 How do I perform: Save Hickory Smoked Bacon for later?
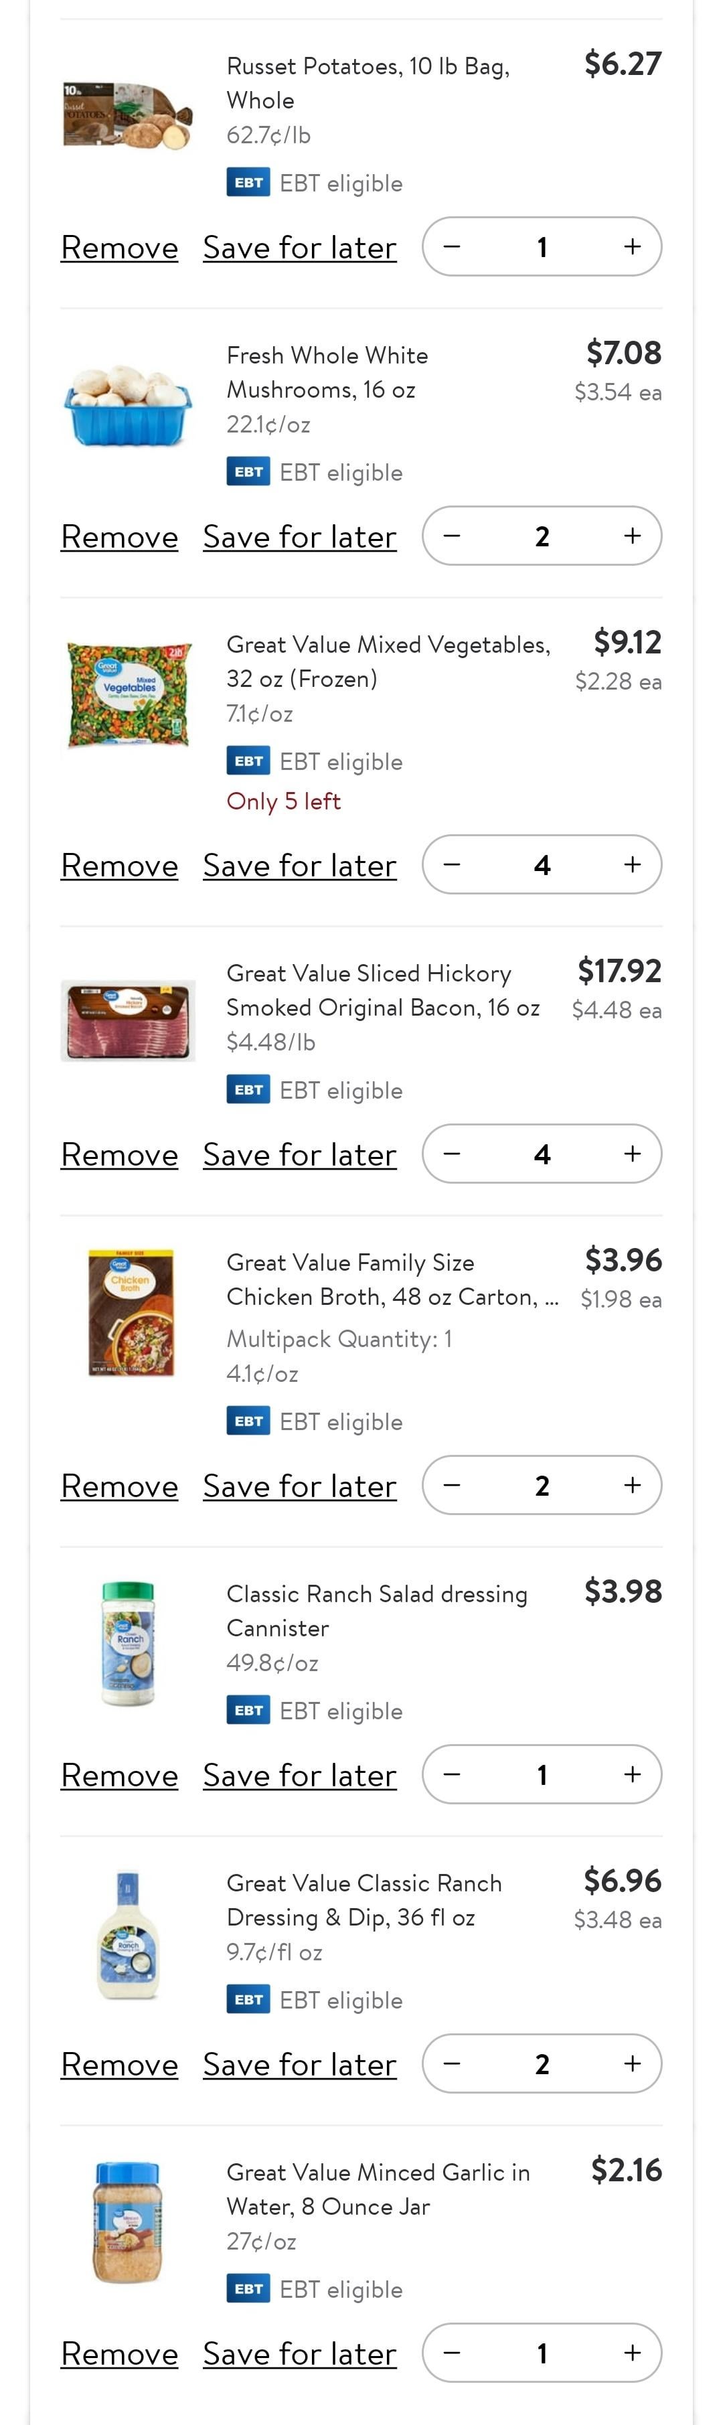pos(299,1154)
